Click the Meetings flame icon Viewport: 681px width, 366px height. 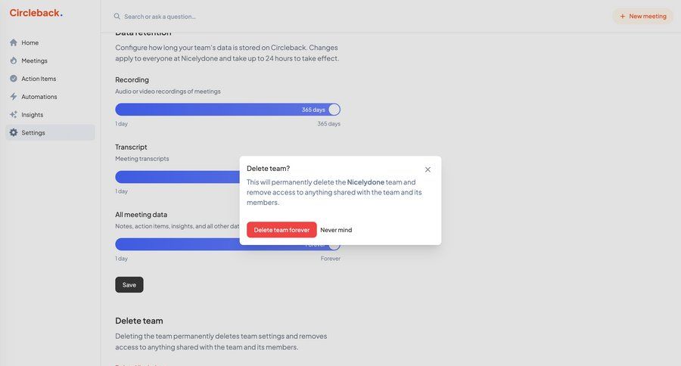point(14,60)
